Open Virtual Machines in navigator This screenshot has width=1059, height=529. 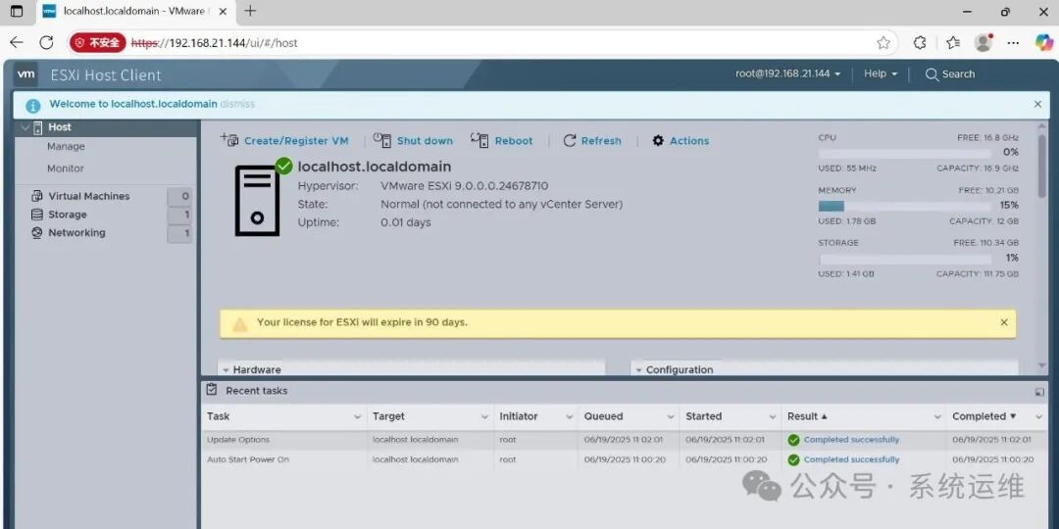[88, 196]
